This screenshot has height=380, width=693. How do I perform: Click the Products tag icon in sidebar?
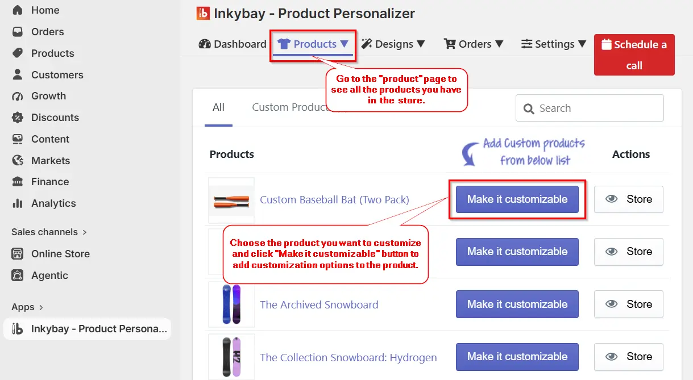point(18,53)
